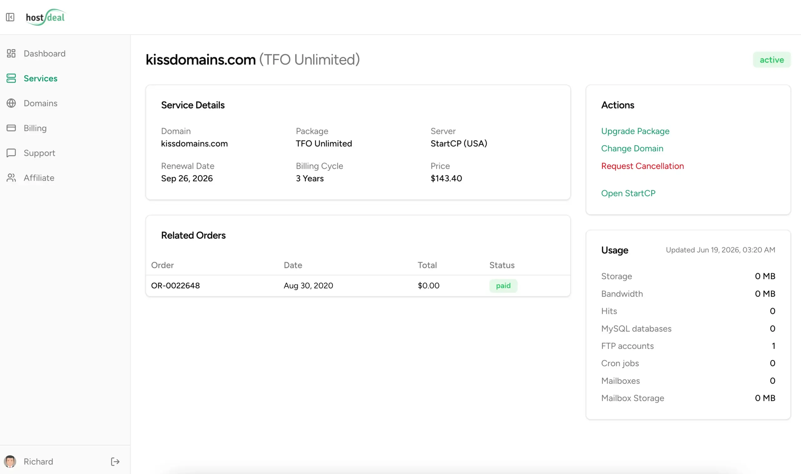Click the green 'active' status badge

(772, 60)
